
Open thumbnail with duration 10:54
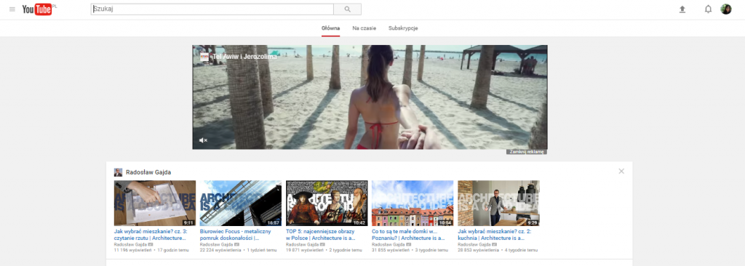click(413, 203)
